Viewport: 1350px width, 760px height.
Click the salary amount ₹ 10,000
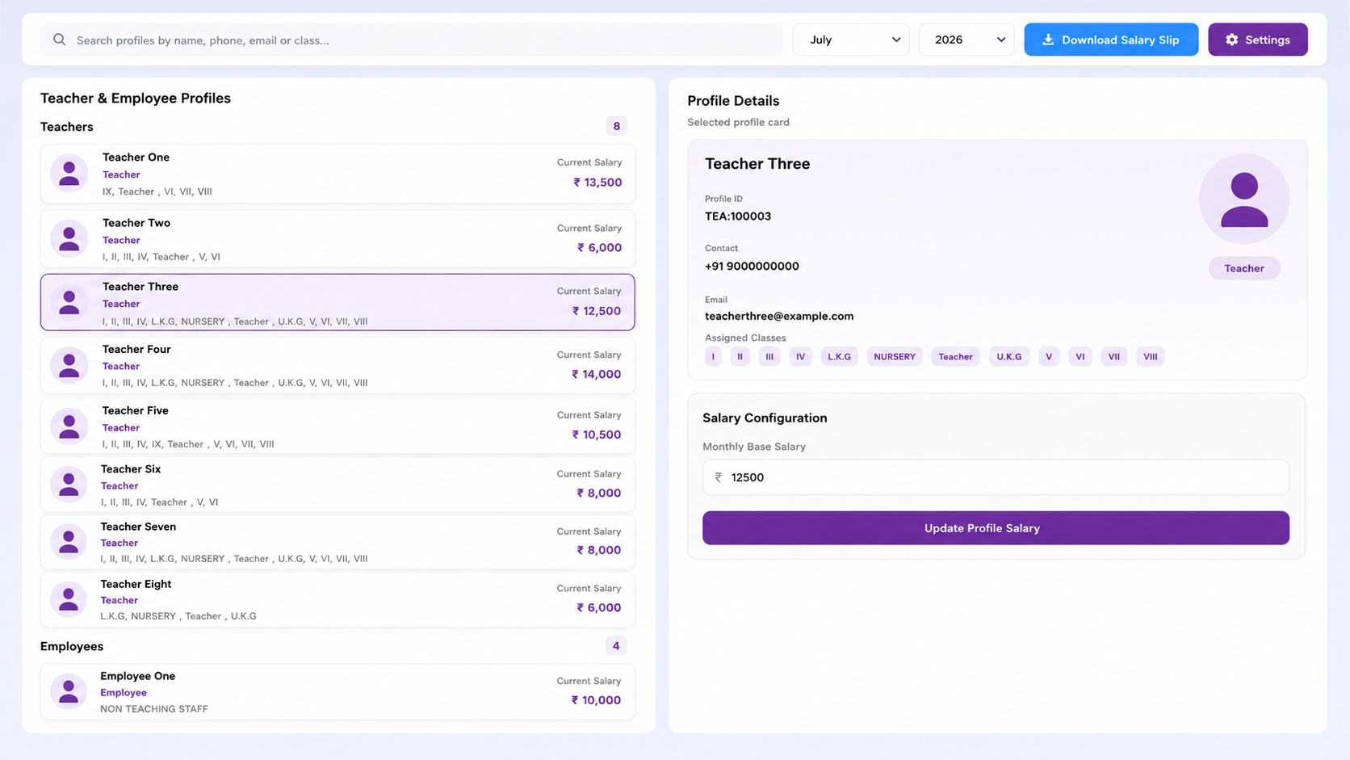point(596,700)
